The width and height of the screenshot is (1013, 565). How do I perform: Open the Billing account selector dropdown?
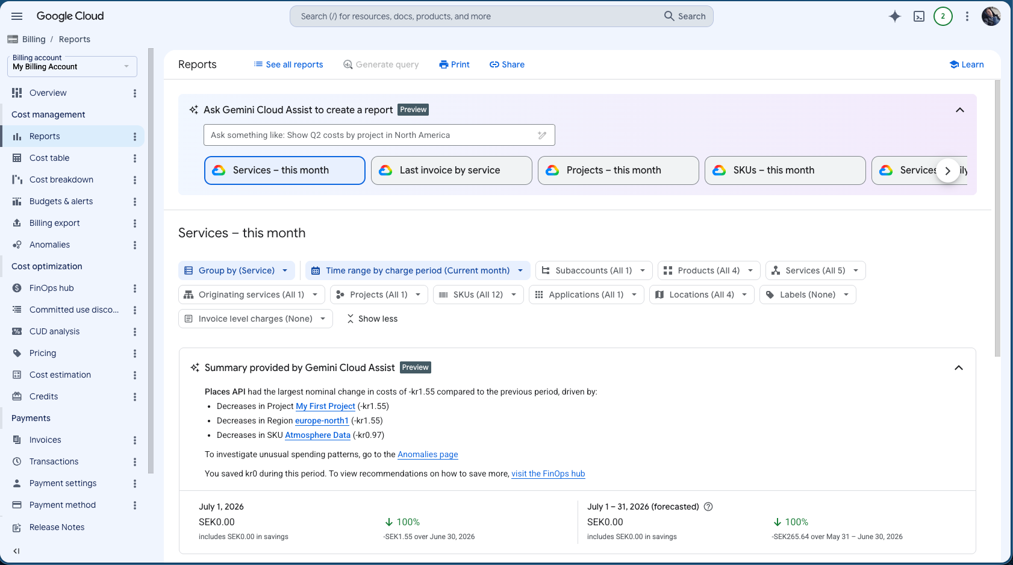click(x=72, y=66)
